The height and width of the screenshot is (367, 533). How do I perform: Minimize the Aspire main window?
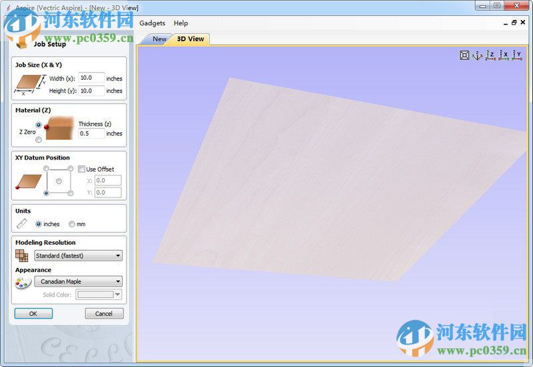[x=482, y=6]
